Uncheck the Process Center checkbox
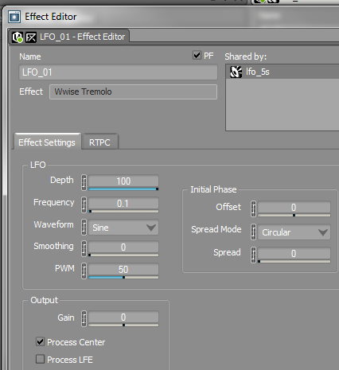Screen dimensions: 339x370 point(40,341)
